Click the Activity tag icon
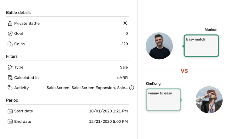Image resolution: width=227 pixels, height=139 pixels. [10, 88]
